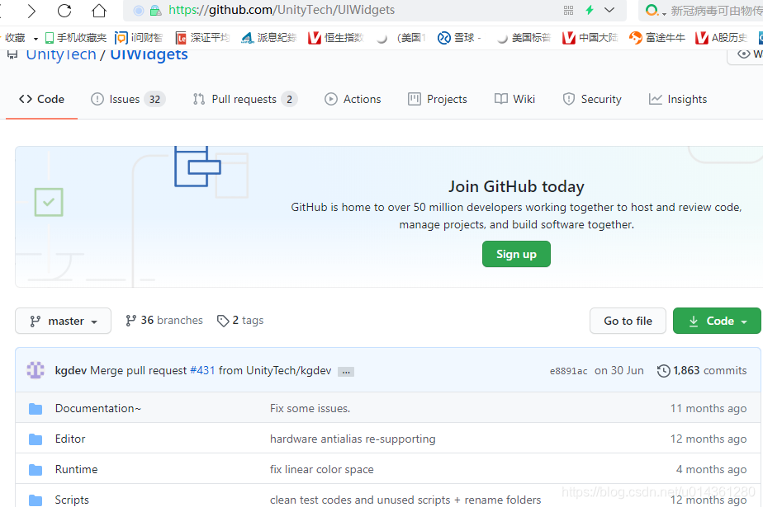Open the Documentation~ folder
Image resolution: width=763 pixels, height=507 pixels.
(x=97, y=408)
